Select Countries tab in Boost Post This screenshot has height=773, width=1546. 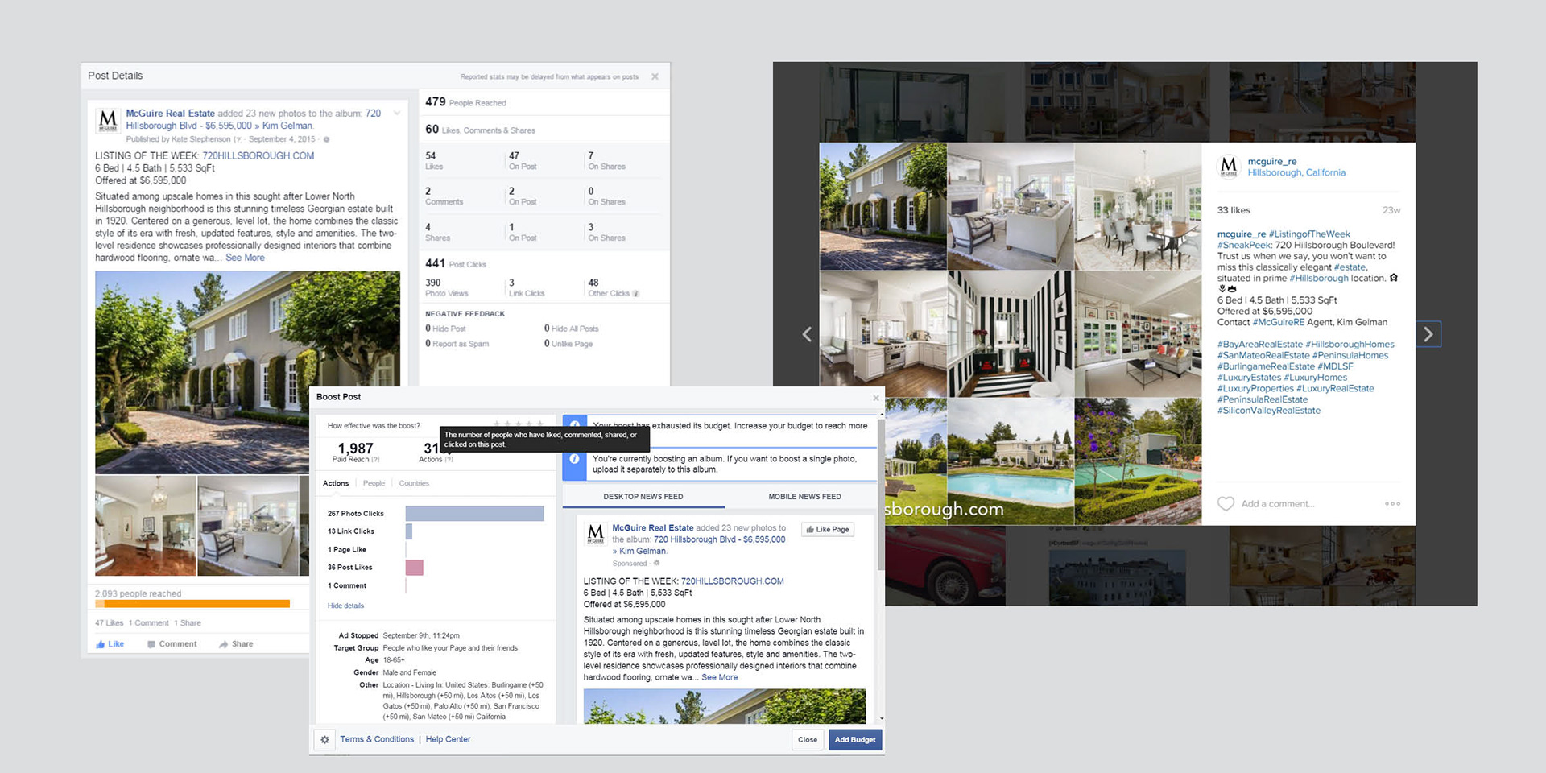click(x=414, y=483)
